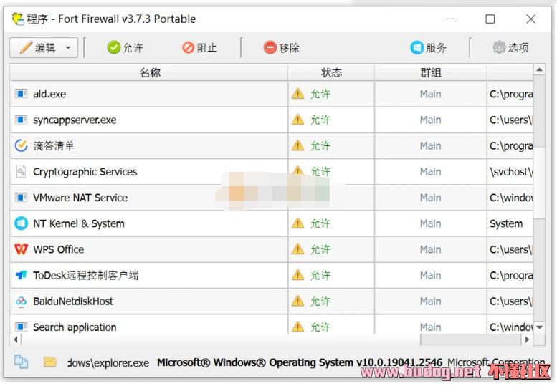This screenshot has height=386, width=557.
Task: Click the 移除 (Remove) toolbar button
Action: [x=281, y=48]
